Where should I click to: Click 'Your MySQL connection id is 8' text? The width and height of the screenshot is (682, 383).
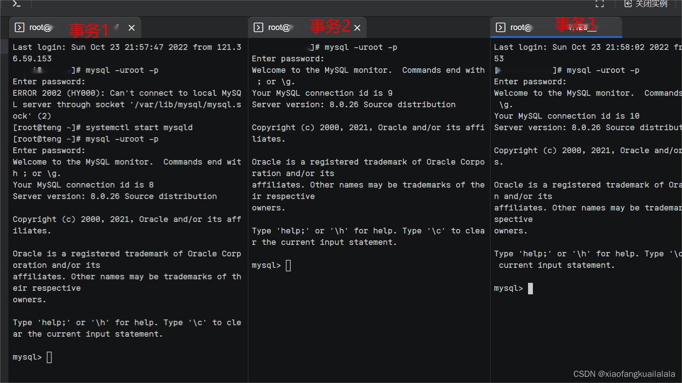83,185
